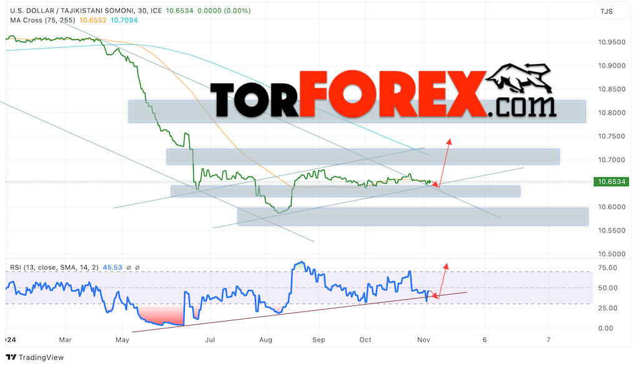Click the Sep label on time axis
This screenshot has width=637, height=367.
click(319, 340)
